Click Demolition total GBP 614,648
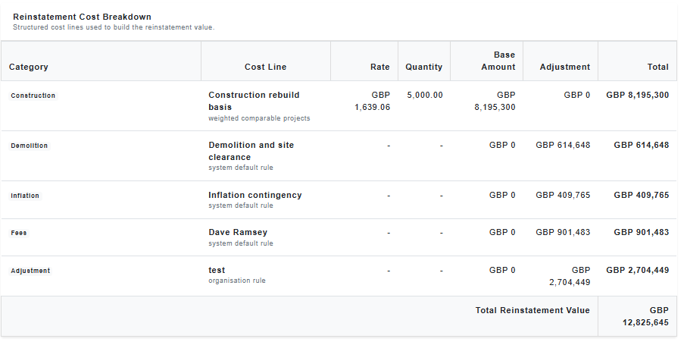The image size is (687, 345). [642, 145]
